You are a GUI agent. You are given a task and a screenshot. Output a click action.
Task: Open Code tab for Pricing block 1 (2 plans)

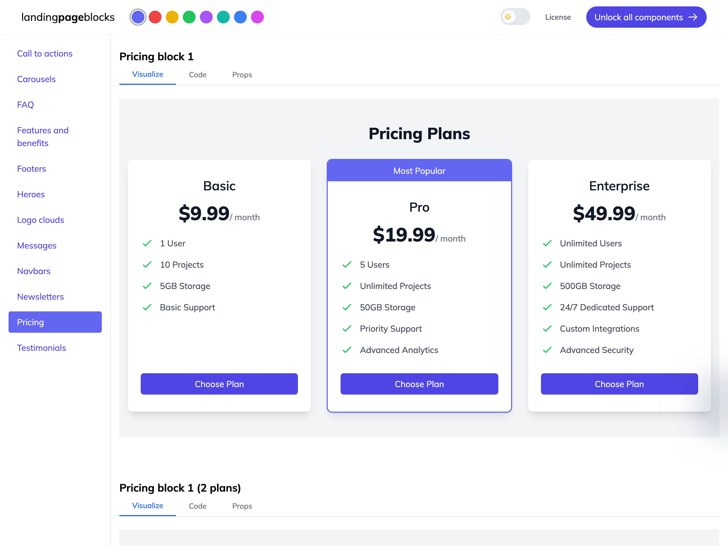(197, 506)
